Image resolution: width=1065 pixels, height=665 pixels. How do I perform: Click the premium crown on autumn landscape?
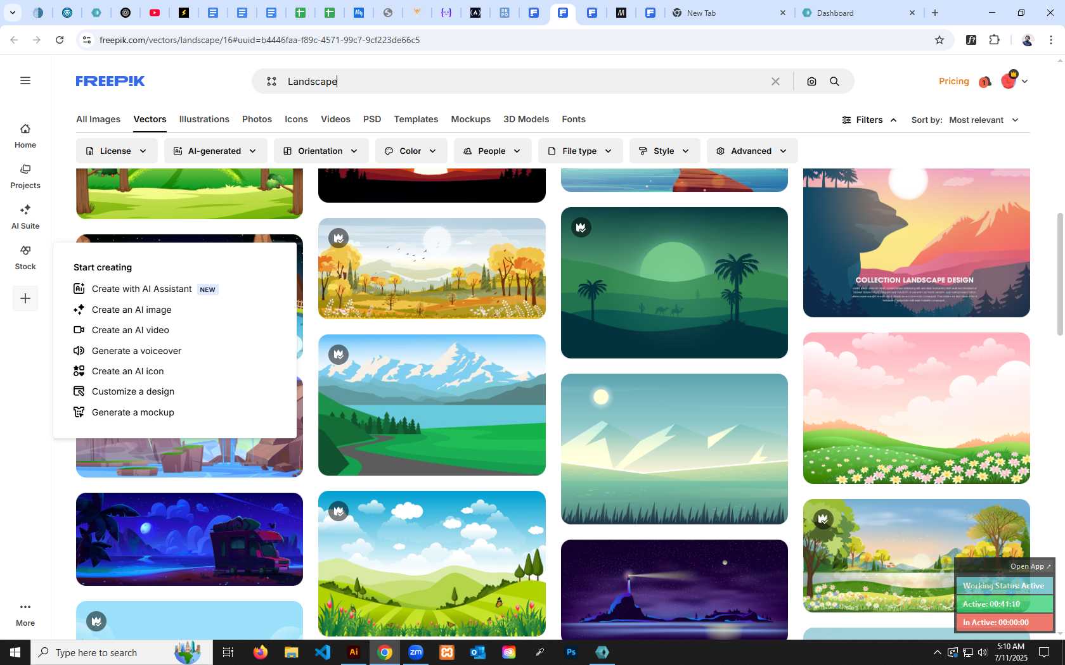339,238
